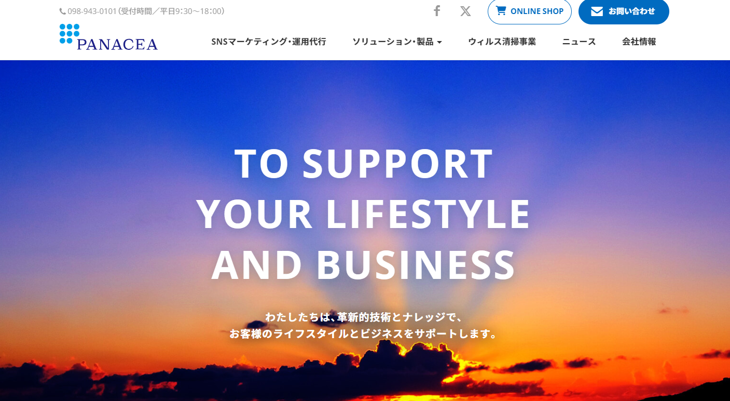Viewport: 730px width, 401px height.
Task: Click the PANACEA logo text
Action: [x=117, y=44]
